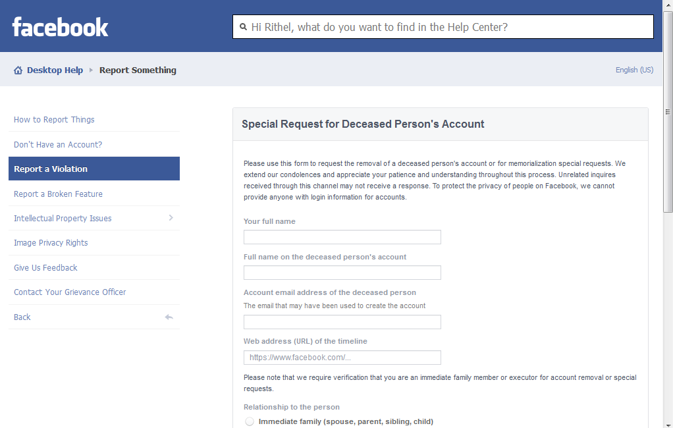673x428 pixels.
Task: Click the vertical scrollbar thumb
Action: tap(668, 112)
